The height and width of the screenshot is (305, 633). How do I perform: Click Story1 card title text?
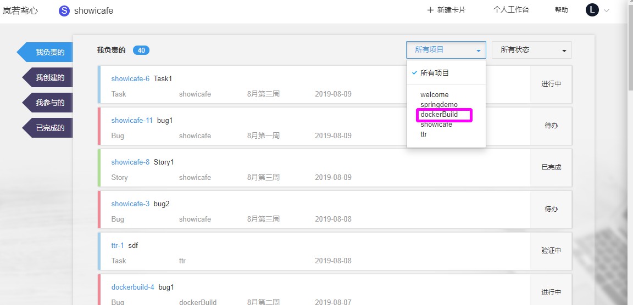tap(164, 162)
